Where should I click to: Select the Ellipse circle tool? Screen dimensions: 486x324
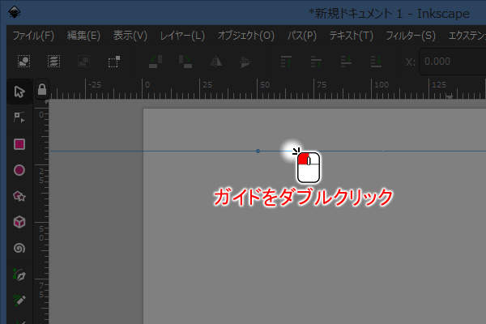19,170
